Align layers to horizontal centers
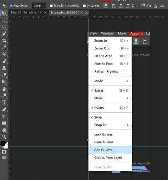 [121, 6]
